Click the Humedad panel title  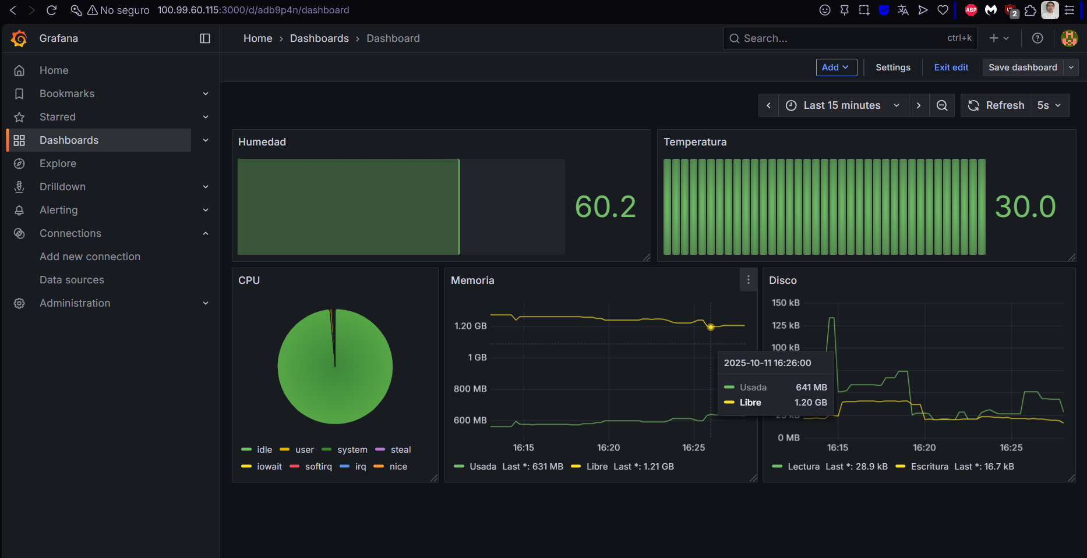coord(262,142)
